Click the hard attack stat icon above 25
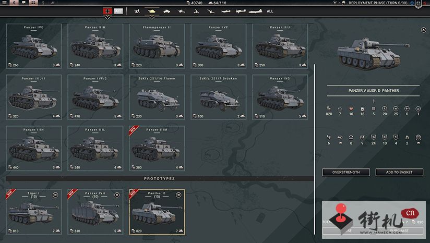This screenshot has width=430, height=243. coord(396,109)
